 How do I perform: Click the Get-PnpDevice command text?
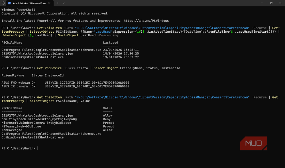pyautogui.click(x=49, y=68)
